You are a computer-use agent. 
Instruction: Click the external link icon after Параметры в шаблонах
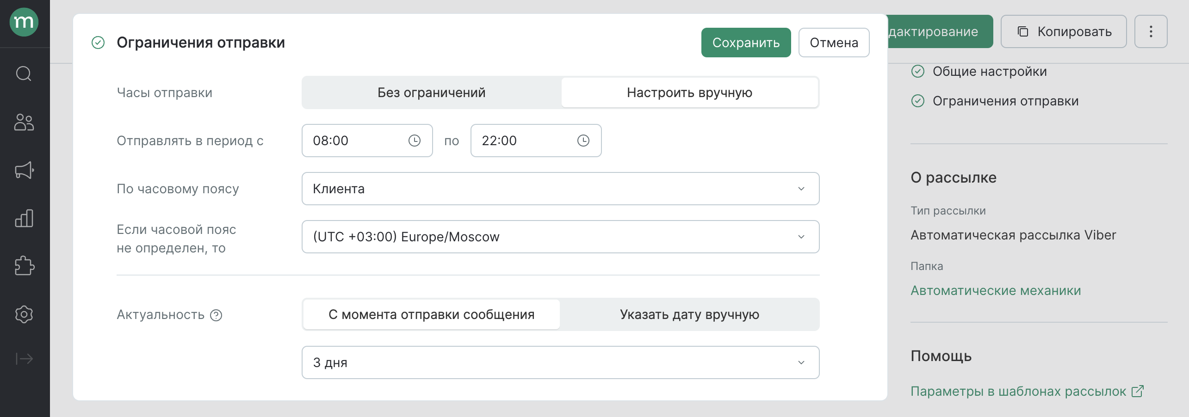pos(1137,391)
